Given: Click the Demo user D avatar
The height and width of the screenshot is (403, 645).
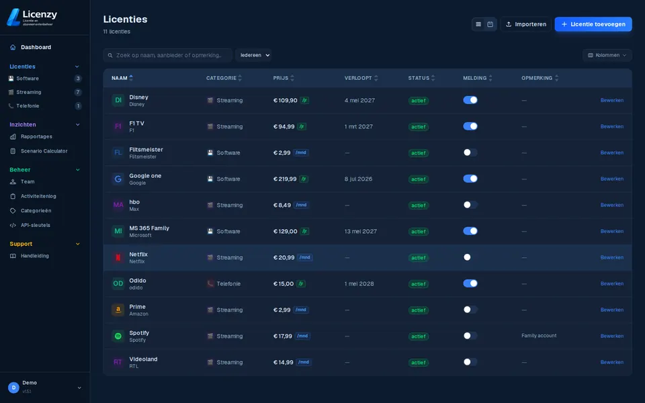Looking at the screenshot, I should (x=13, y=388).
